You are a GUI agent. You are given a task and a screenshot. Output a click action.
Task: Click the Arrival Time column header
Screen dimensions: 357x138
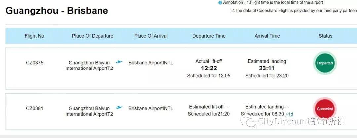click(267, 36)
